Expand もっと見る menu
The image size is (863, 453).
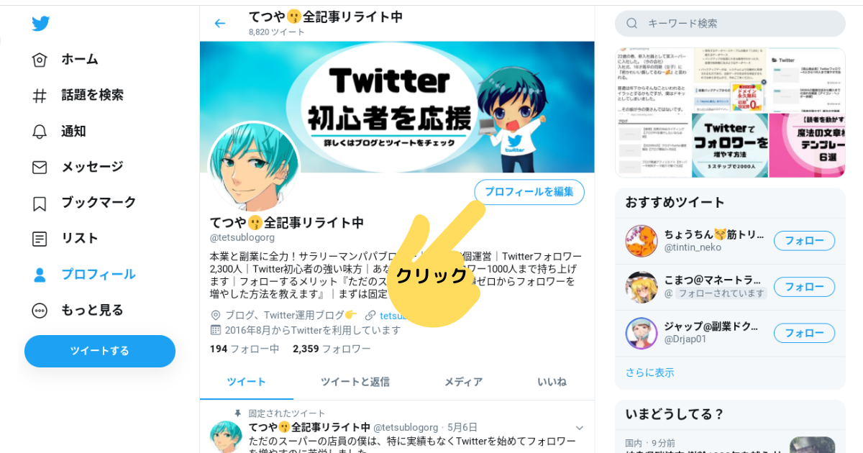click(78, 311)
